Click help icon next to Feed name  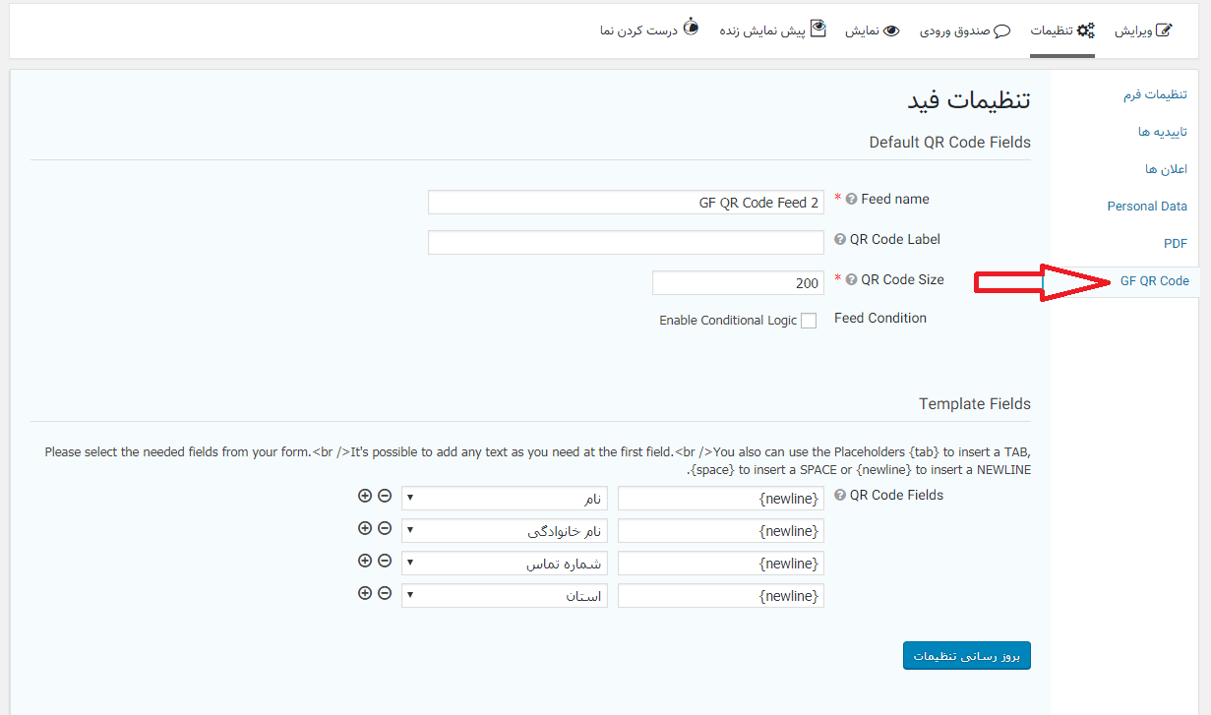click(x=851, y=200)
